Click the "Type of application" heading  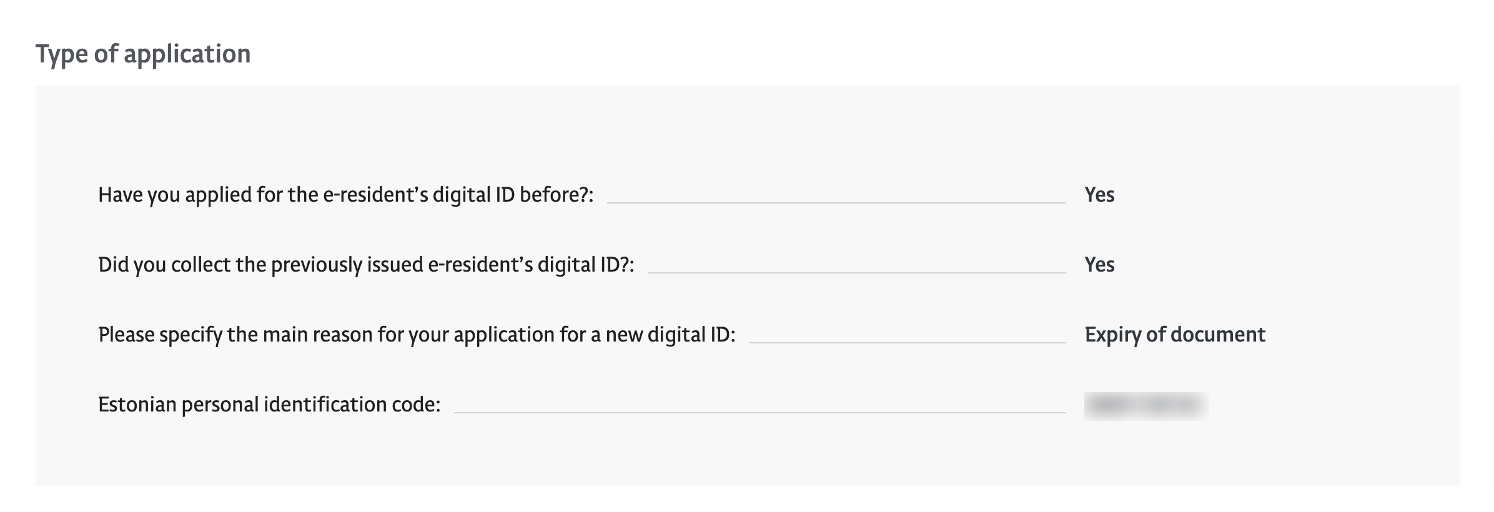coord(143,54)
